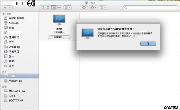Viewport: 180px width, 110px height.
Task: Click the 設備 sidebar heading
Action: (4, 87)
